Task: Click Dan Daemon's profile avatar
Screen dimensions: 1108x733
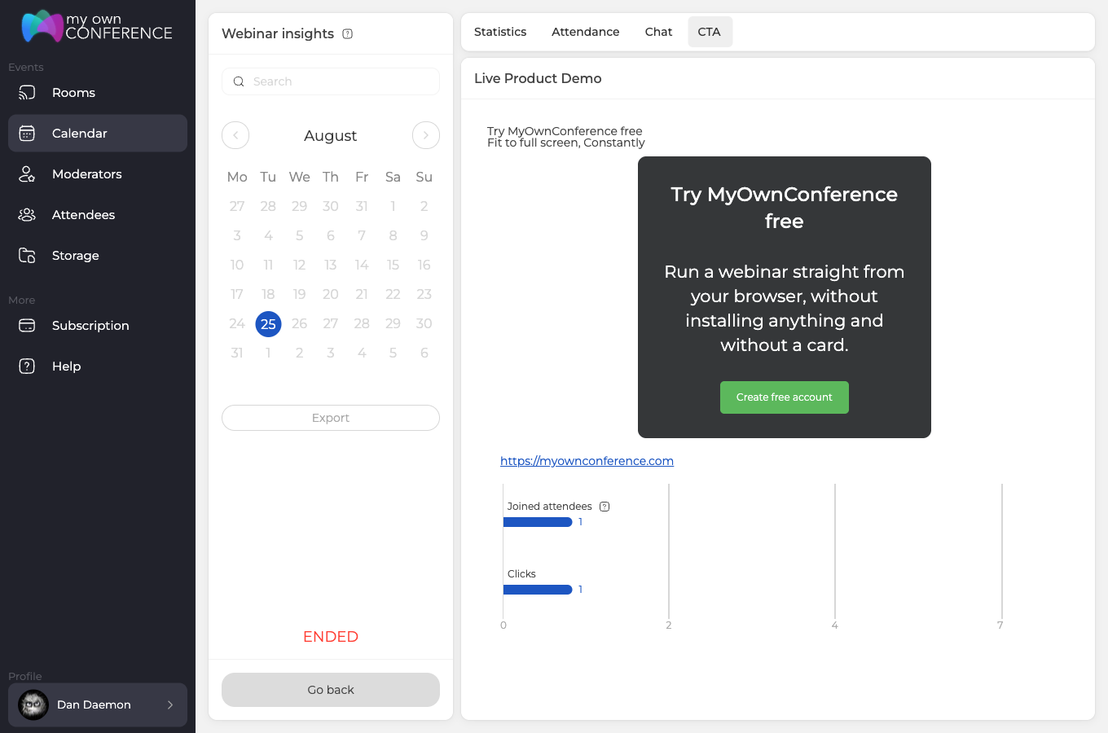Action: coord(33,704)
